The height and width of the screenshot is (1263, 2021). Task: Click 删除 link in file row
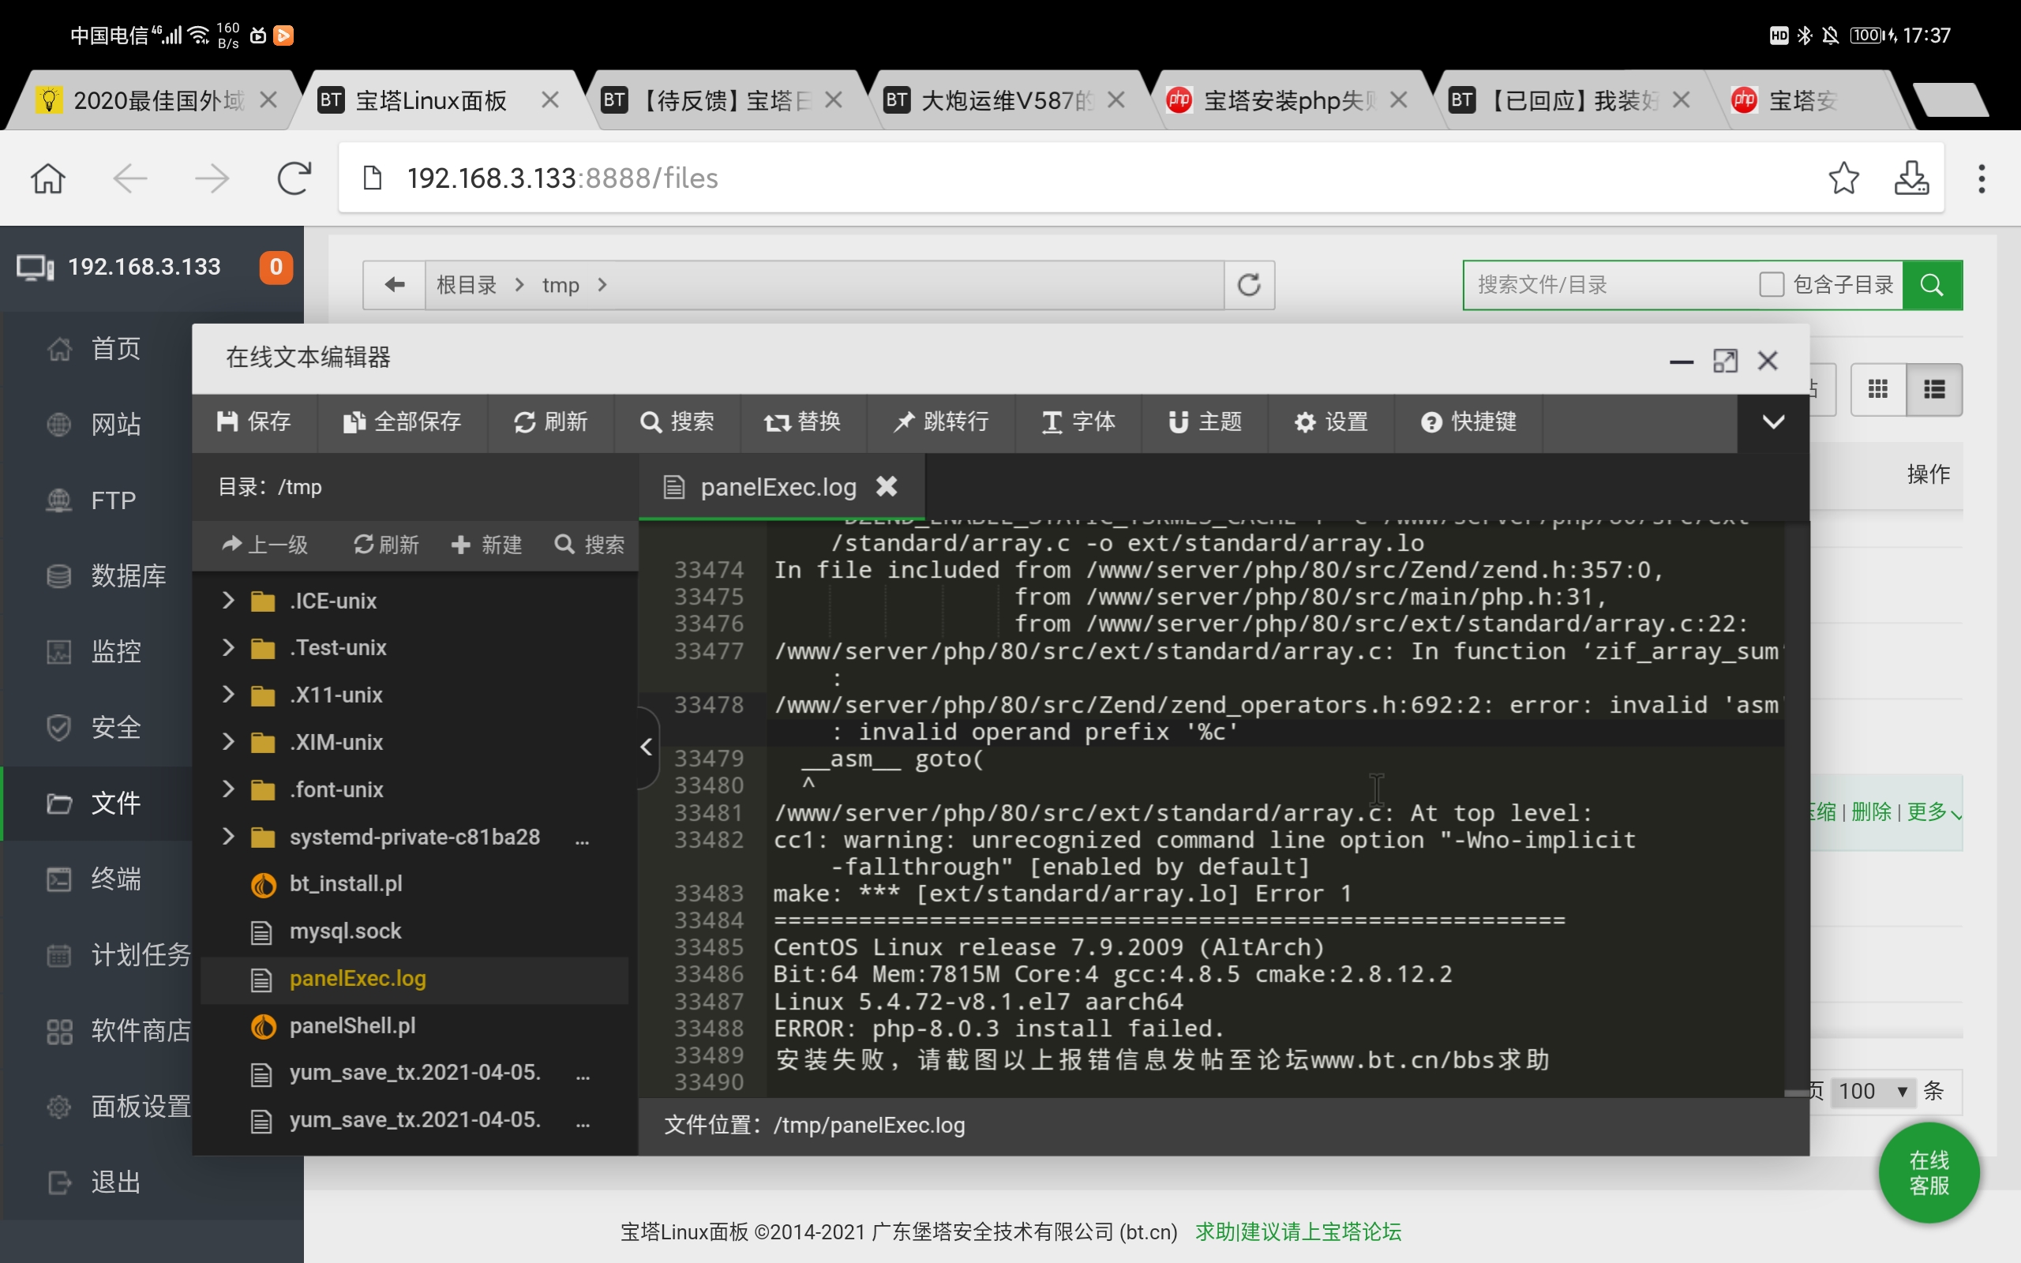[x=1871, y=811]
